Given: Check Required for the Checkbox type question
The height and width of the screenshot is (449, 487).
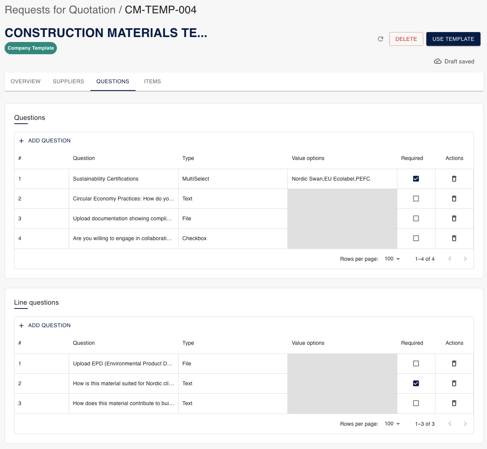Looking at the screenshot, I should [x=416, y=238].
